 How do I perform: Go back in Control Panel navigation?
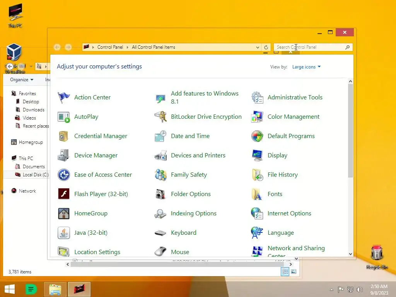[x=57, y=47]
